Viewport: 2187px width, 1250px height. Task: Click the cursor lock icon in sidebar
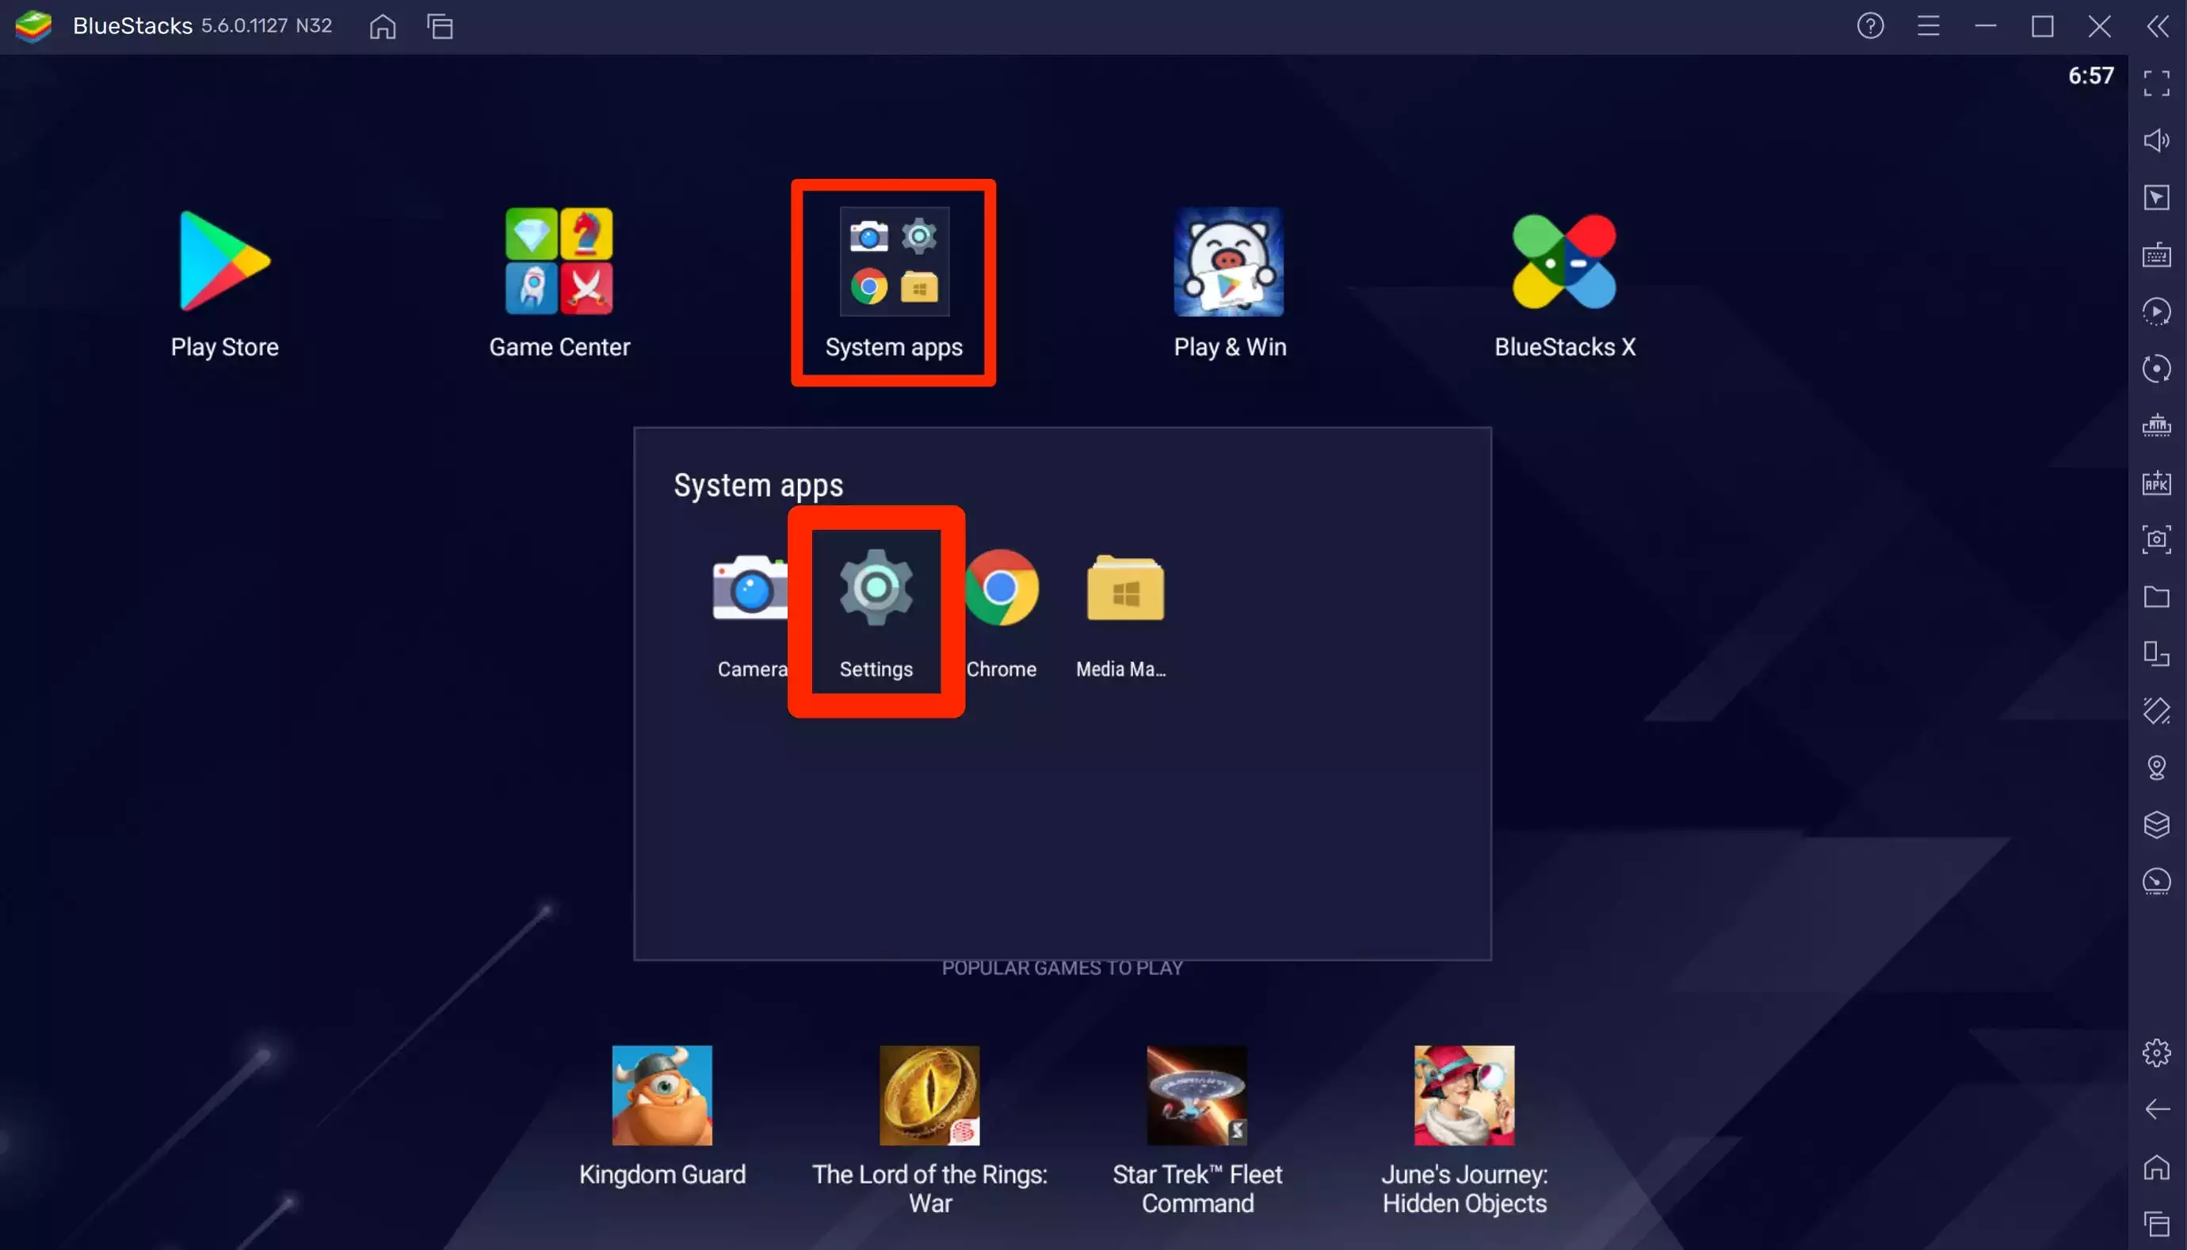(2156, 197)
